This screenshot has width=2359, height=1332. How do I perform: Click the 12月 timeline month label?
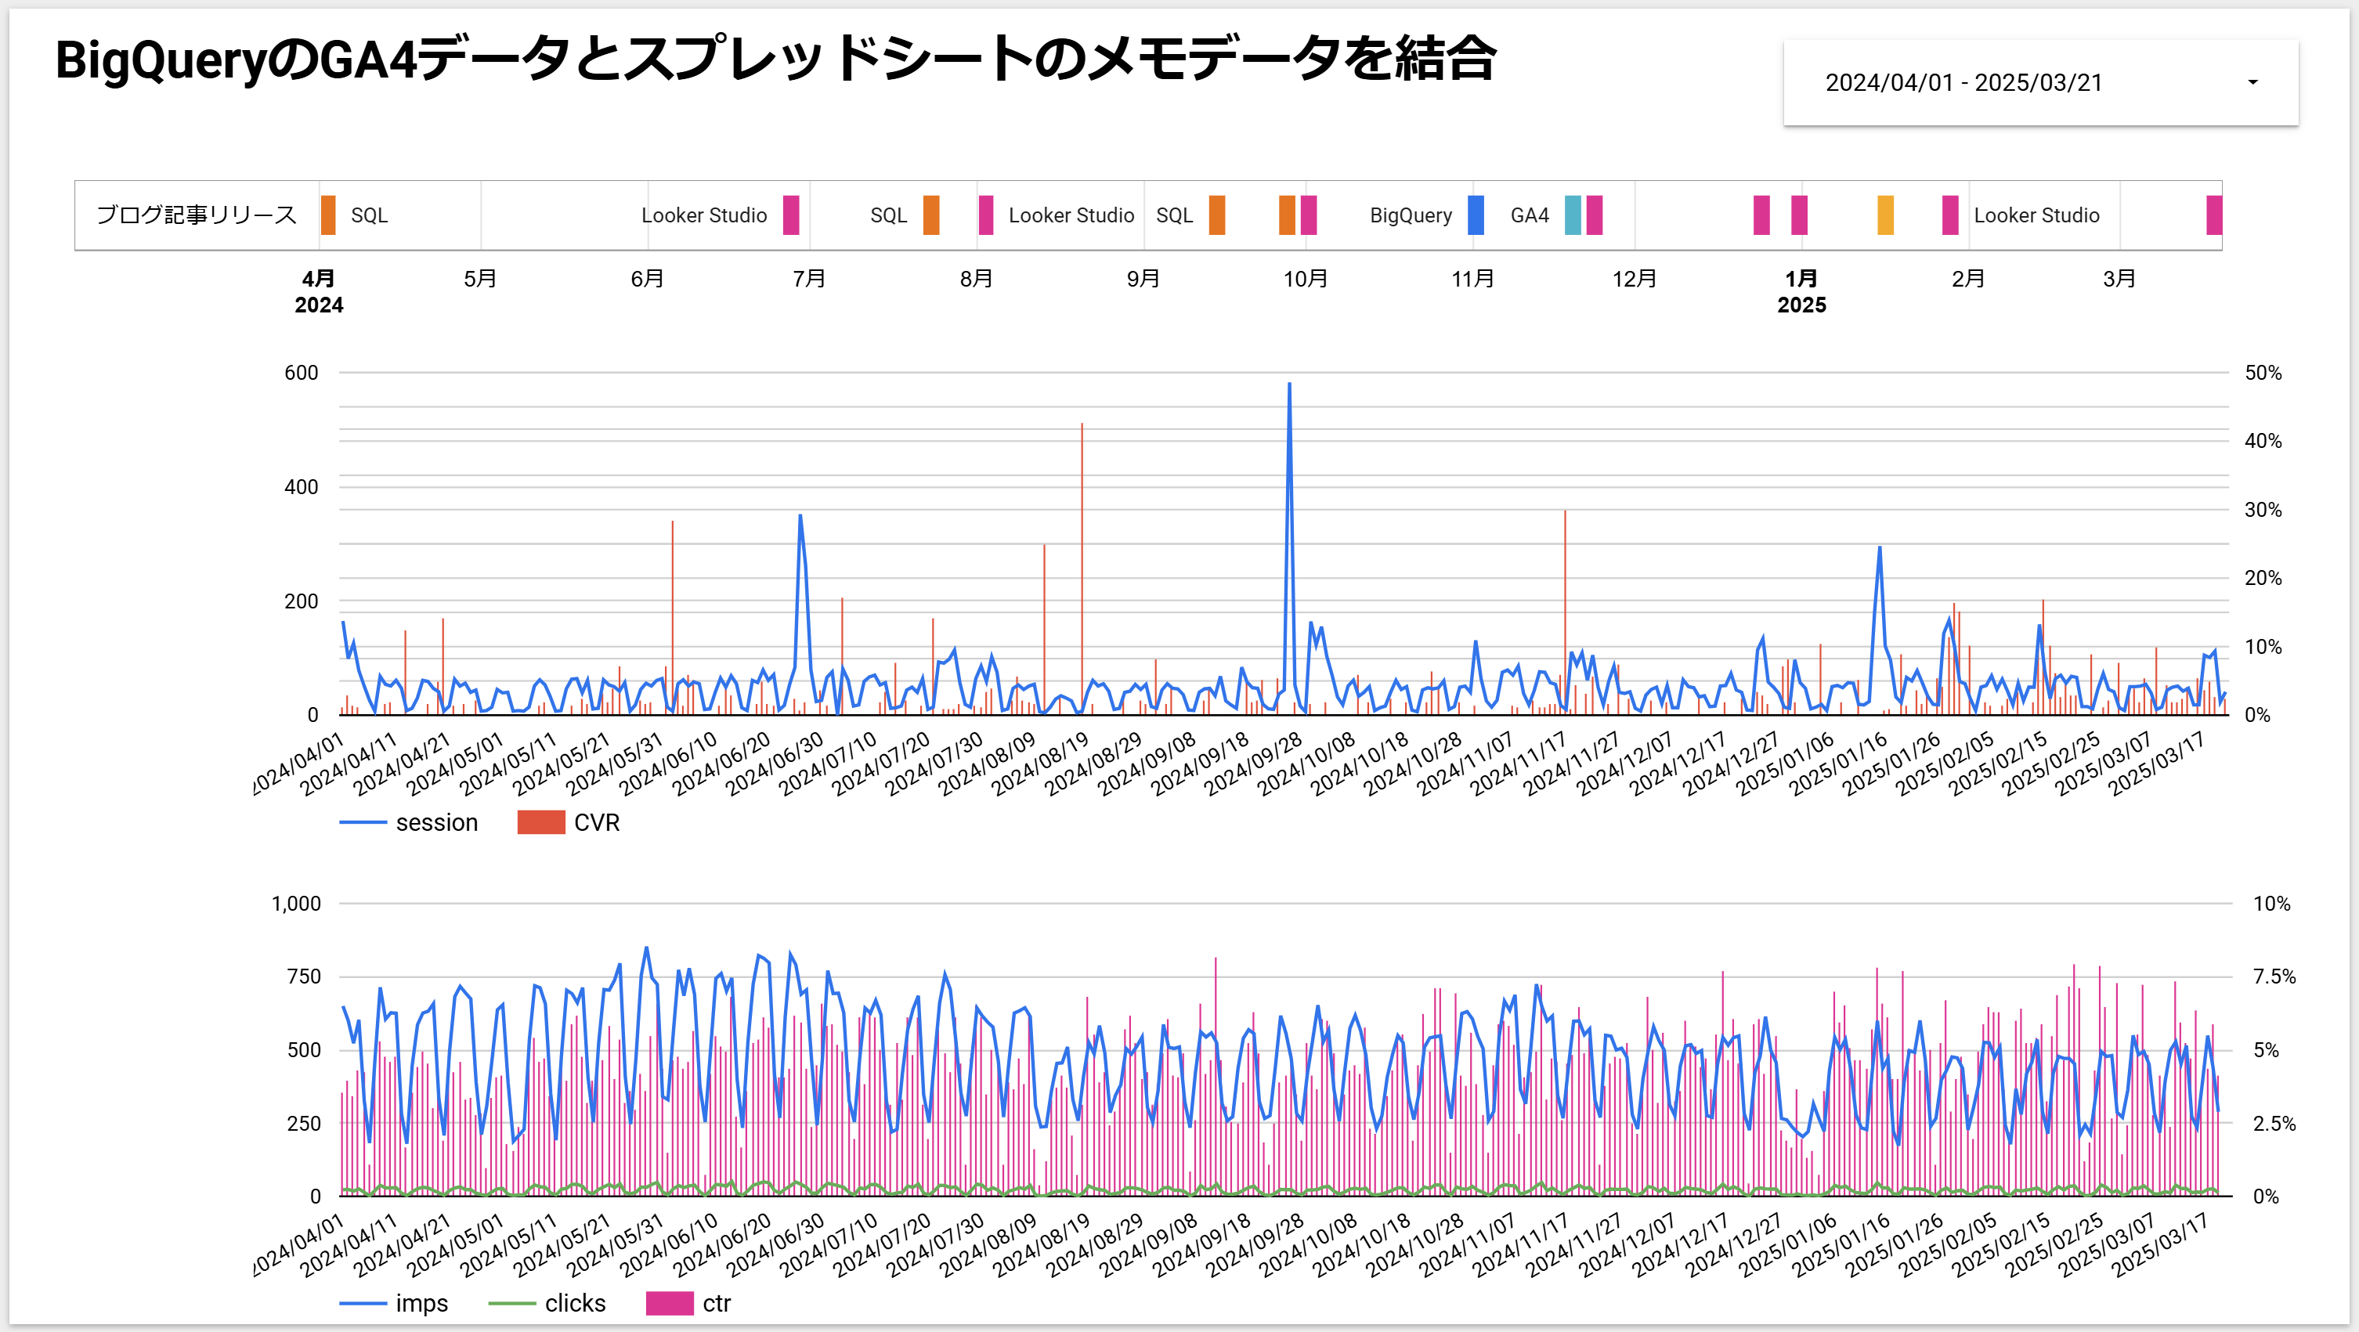(x=1634, y=278)
